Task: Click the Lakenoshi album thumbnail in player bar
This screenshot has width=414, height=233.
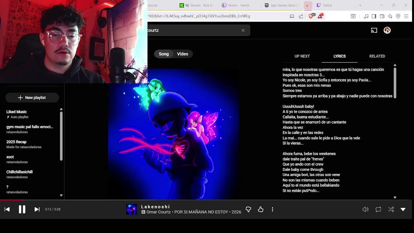Action: point(131,209)
